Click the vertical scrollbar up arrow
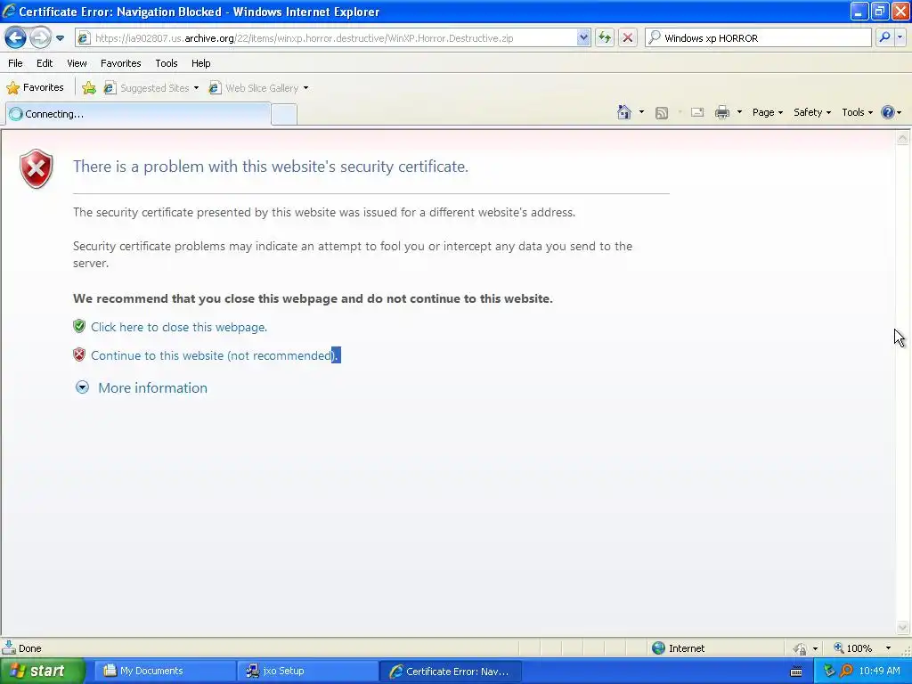The height and width of the screenshot is (684, 912). (903, 138)
